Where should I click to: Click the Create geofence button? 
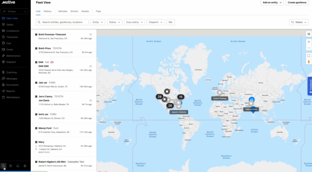[297, 2]
